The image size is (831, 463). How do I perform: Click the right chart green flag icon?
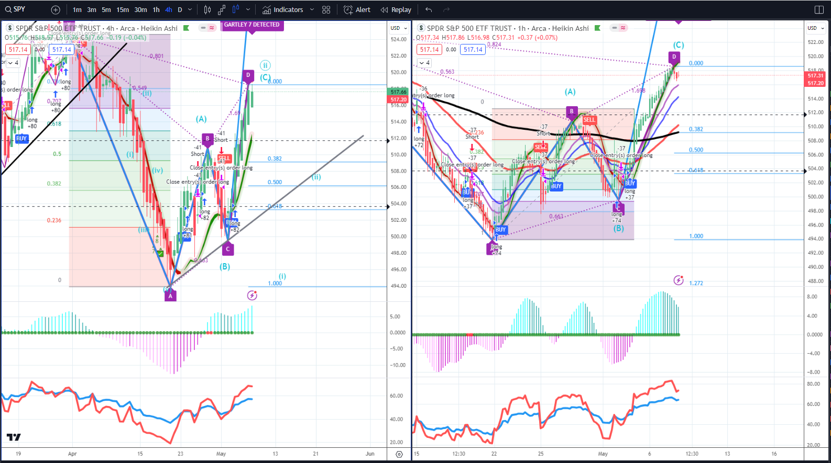pyautogui.click(x=597, y=28)
